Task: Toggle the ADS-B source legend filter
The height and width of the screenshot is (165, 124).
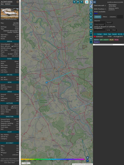Action: click(96, 40)
